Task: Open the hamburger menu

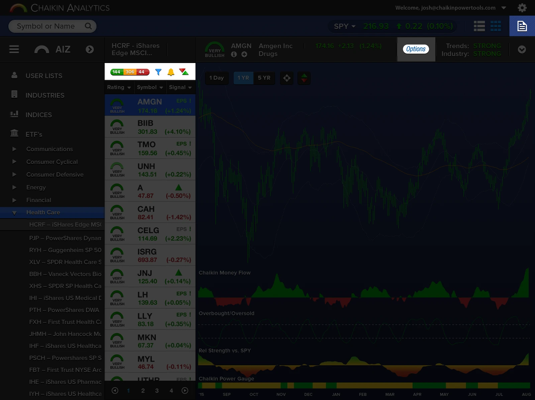Action: point(14,49)
